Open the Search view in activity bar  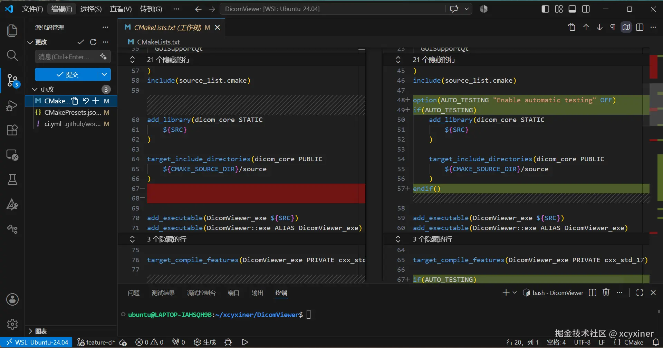(x=12, y=55)
